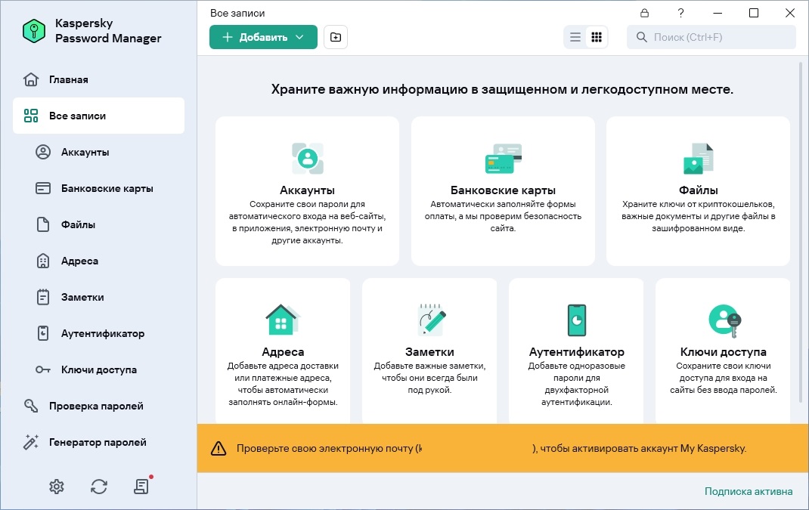The height and width of the screenshot is (510, 809).
Task: Click the Банковские карты card illustration
Action: click(x=503, y=159)
